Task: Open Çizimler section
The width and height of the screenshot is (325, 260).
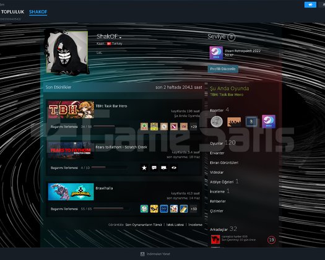Action: tap(217, 211)
